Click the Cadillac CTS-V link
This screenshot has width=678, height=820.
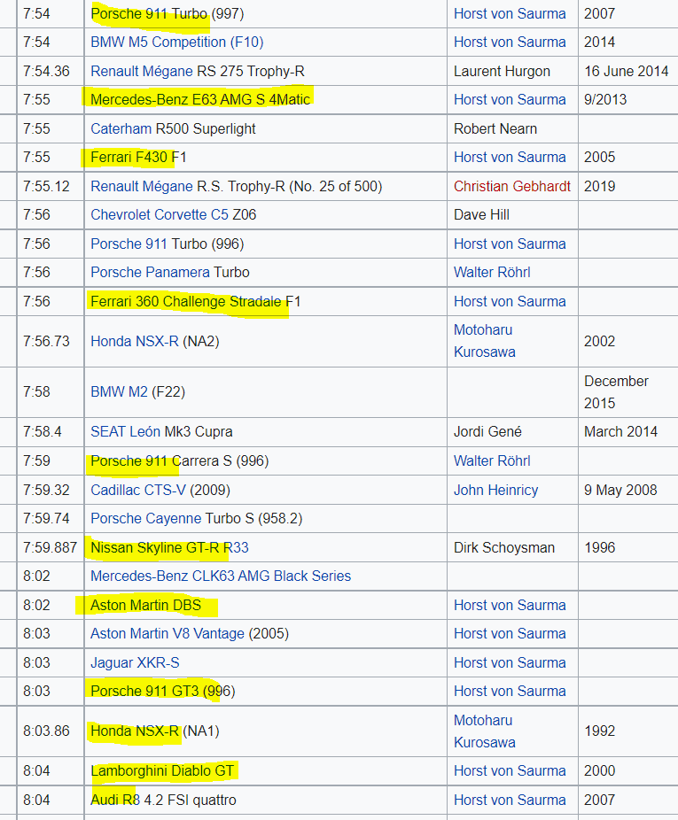[138, 490]
